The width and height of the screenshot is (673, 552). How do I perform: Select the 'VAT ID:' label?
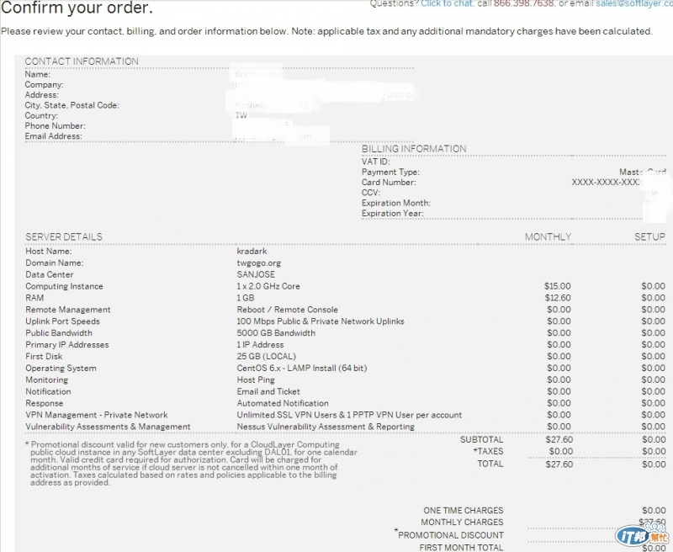pos(376,162)
